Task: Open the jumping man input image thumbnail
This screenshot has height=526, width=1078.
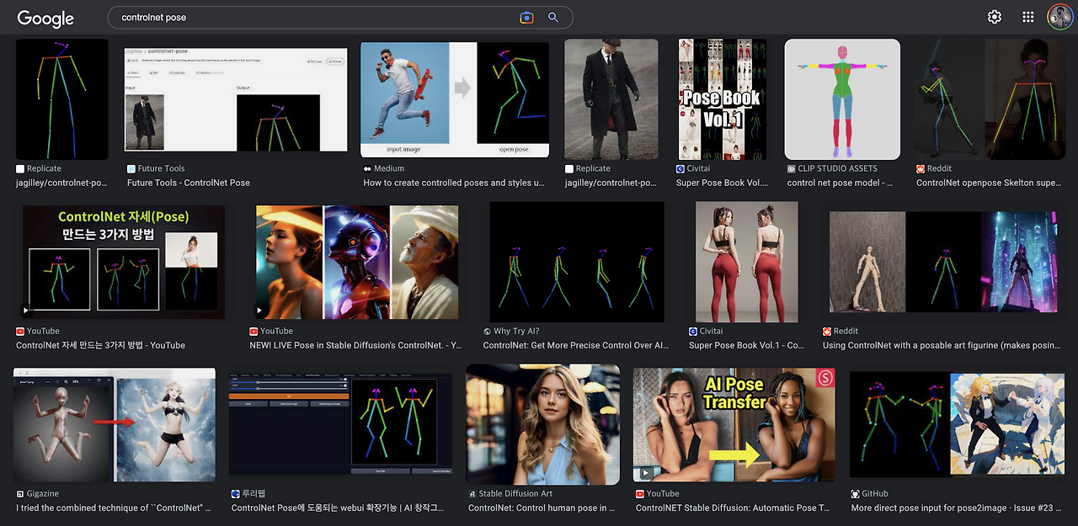Action: tap(455, 99)
